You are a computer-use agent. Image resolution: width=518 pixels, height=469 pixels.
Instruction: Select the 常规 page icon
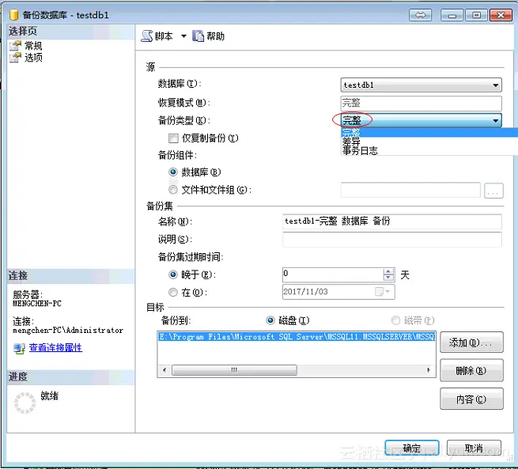(15, 45)
